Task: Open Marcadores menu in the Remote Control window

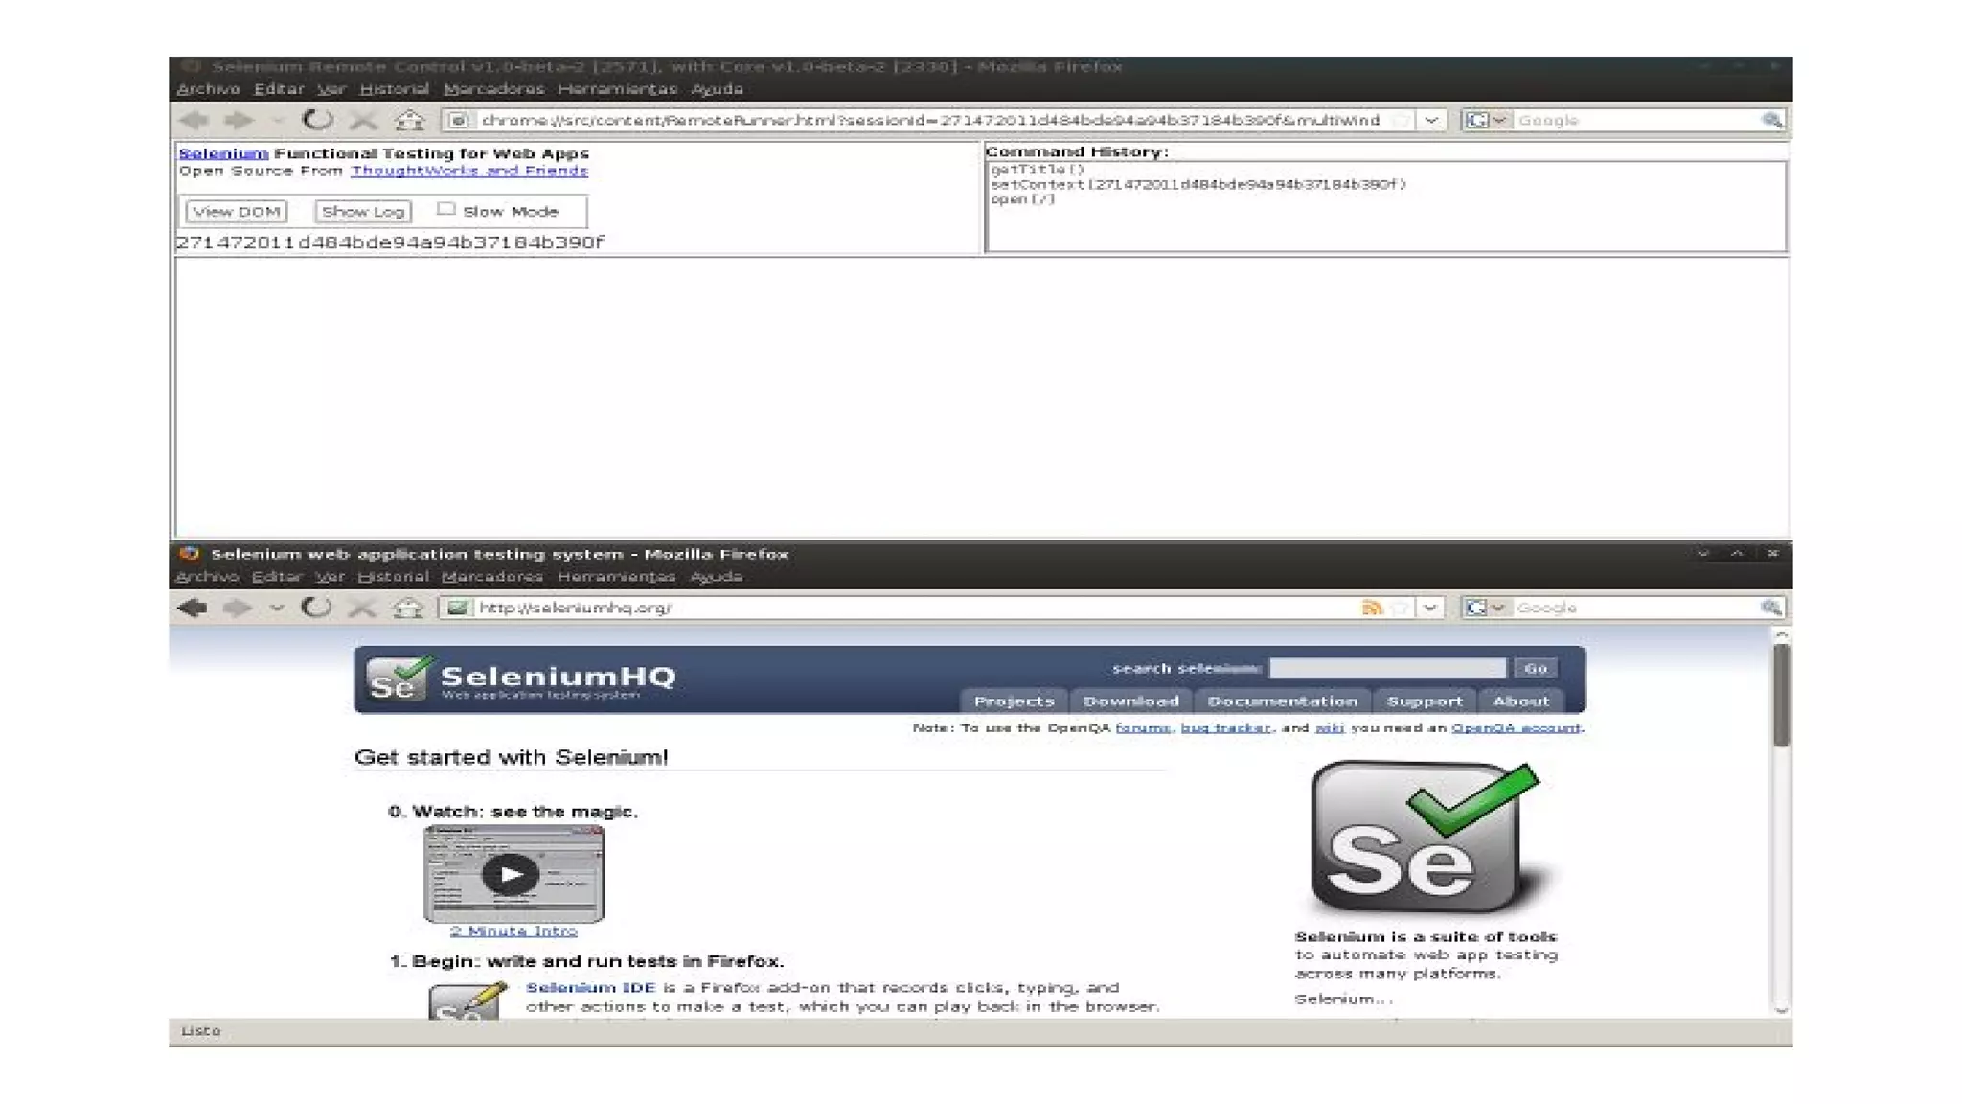Action: pos(493,89)
